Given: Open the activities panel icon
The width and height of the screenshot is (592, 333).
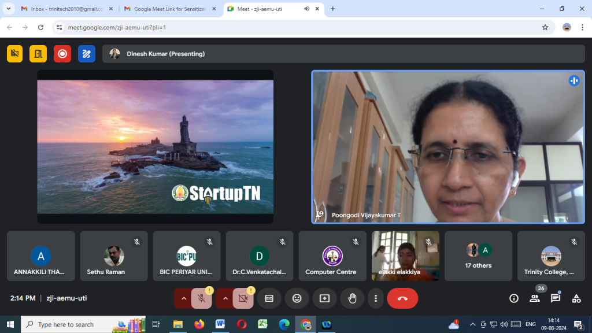Looking at the screenshot, I should [576, 298].
